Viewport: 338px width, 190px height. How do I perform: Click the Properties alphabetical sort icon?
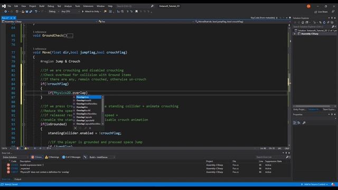299,123
